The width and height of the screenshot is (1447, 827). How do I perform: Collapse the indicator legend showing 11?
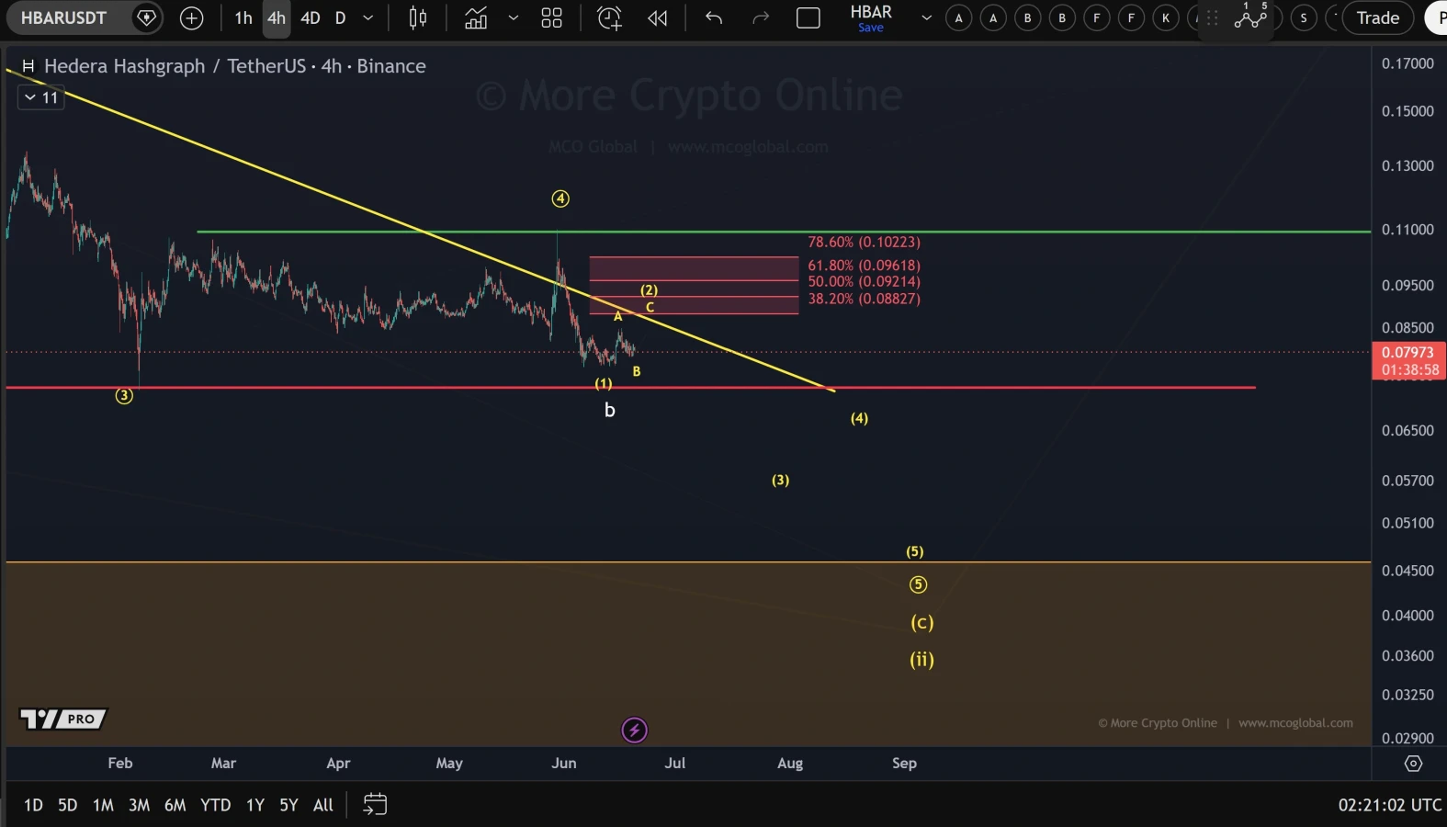tap(41, 97)
